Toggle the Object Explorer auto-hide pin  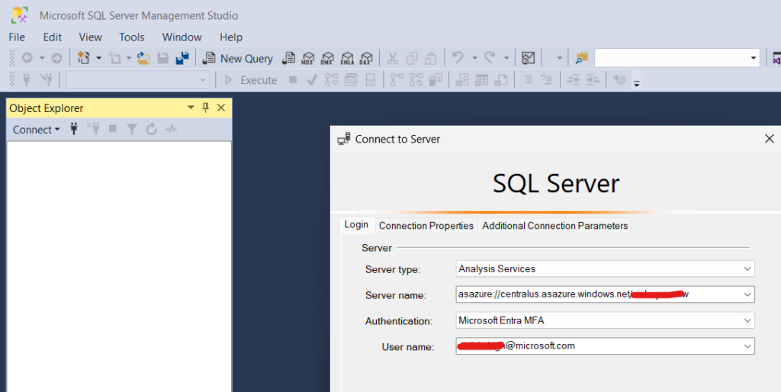pyautogui.click(x=206, y=108)
